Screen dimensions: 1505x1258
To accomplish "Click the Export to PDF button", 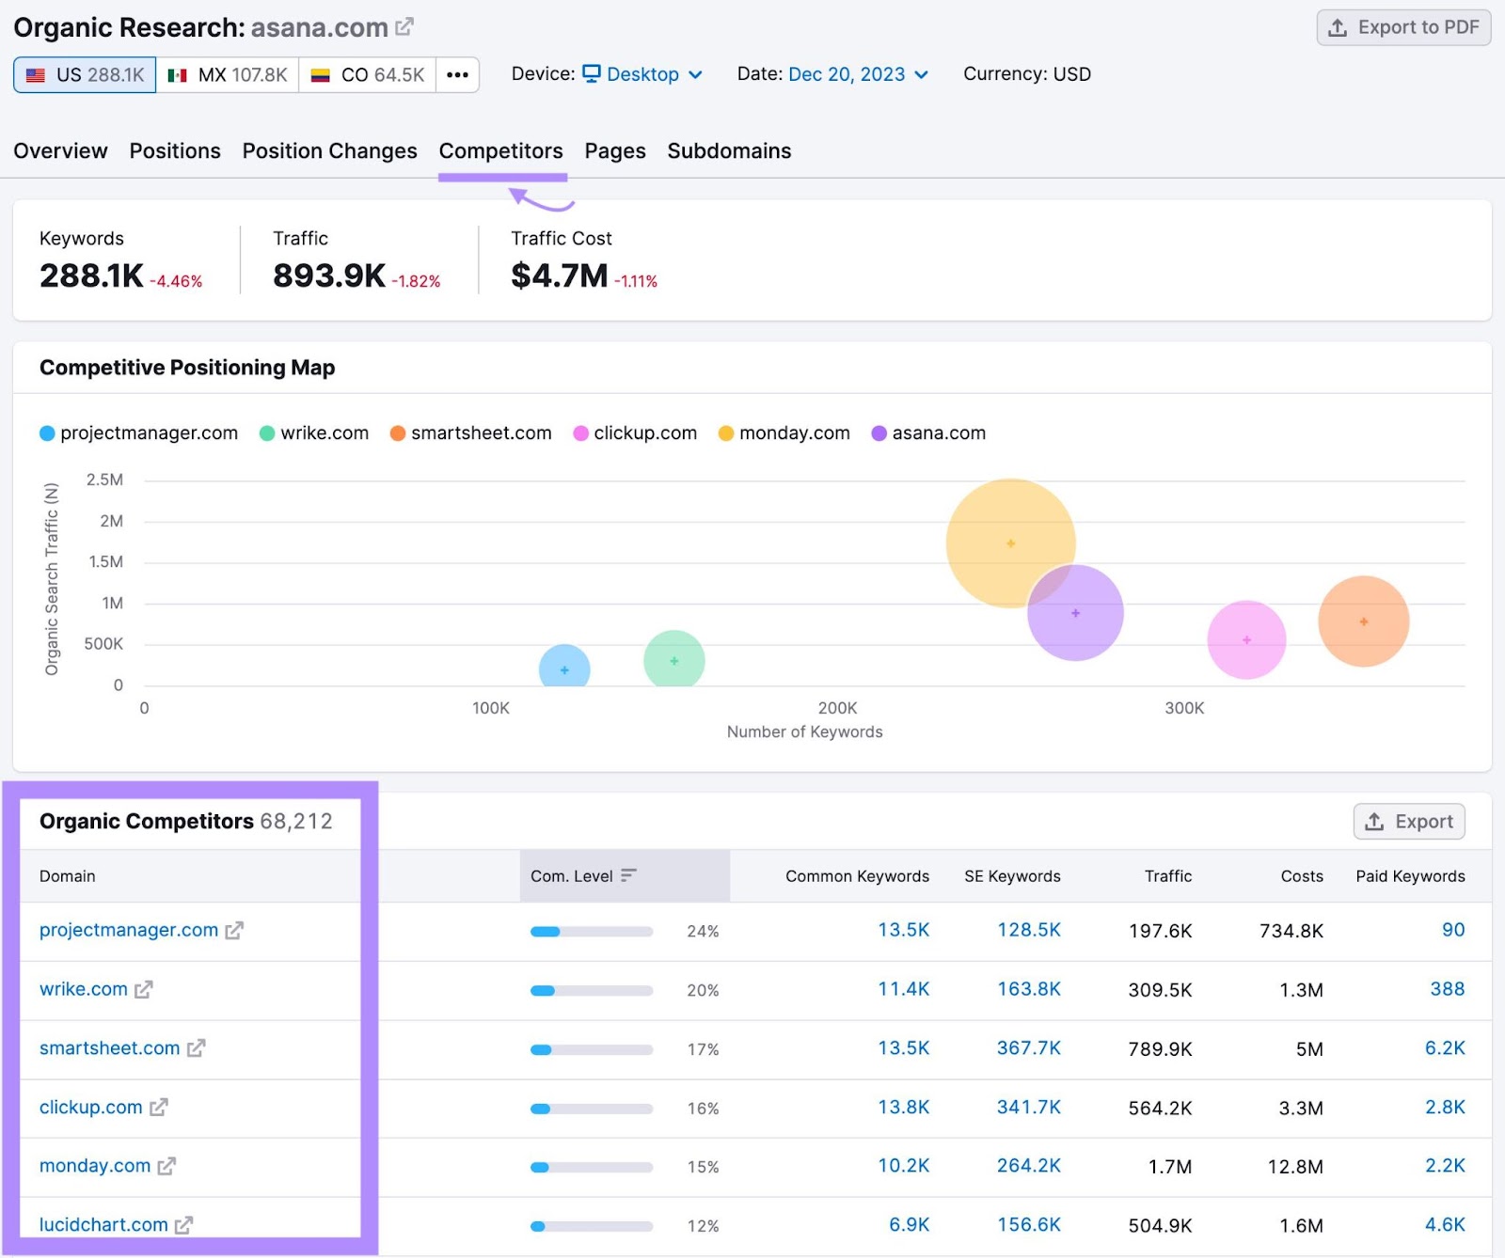I will point(1402,27).
